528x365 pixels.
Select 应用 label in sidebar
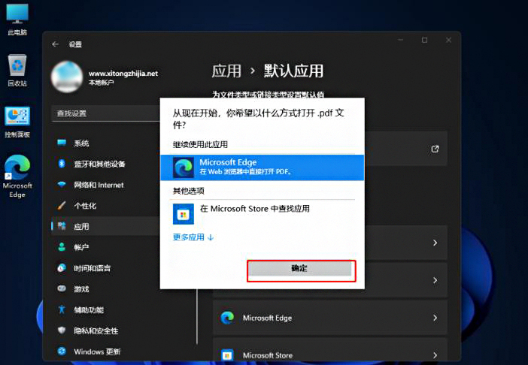pyautogui.click(x=81, y=227)
